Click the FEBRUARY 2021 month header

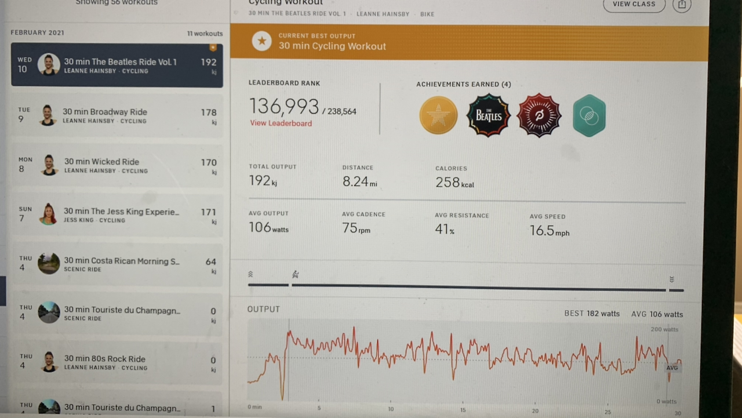click(37, 32)
